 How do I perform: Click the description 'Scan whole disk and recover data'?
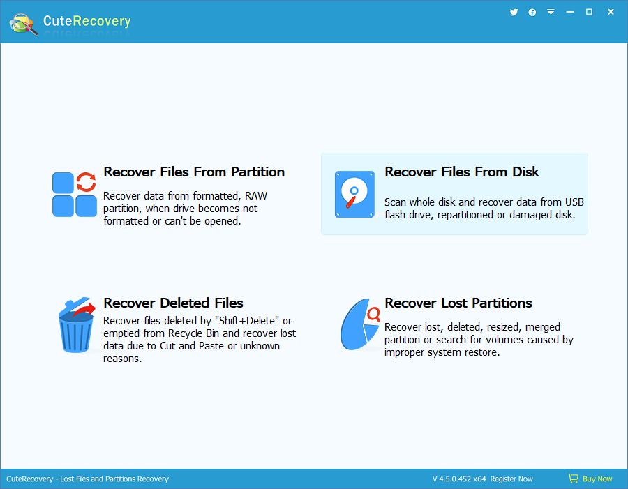[x=484, y=209]
